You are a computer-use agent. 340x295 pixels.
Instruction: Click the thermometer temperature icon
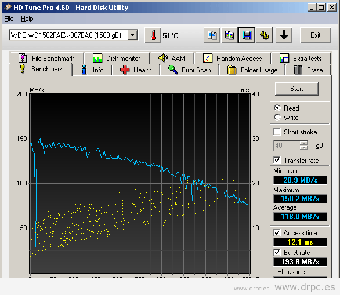click(153, 35)
